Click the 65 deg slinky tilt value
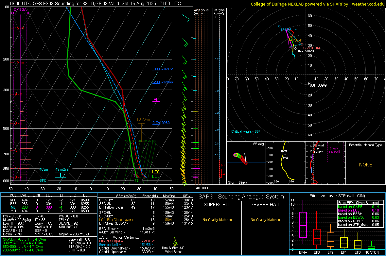 click(258, 144)
